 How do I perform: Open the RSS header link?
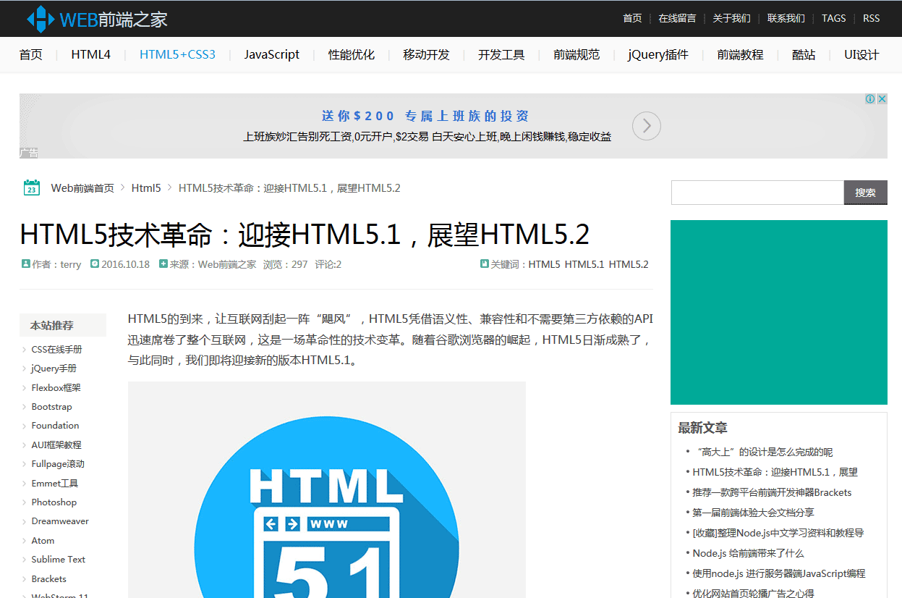(871, 18)
